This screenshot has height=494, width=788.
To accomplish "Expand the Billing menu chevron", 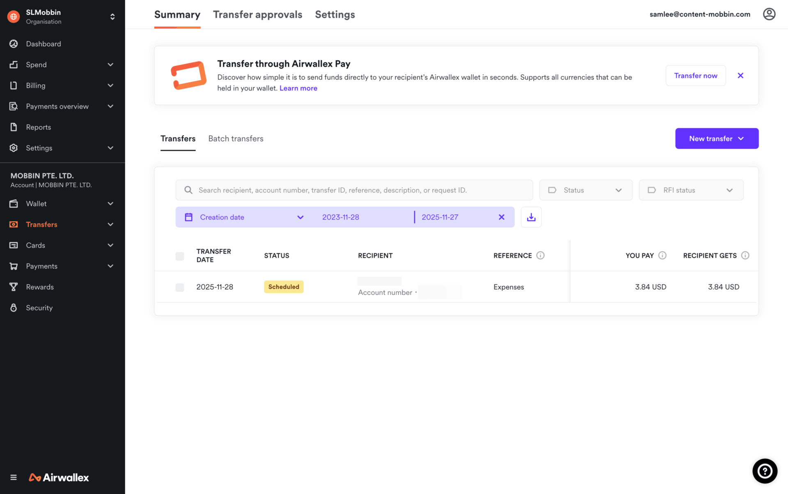I will (x=110, y=85).
